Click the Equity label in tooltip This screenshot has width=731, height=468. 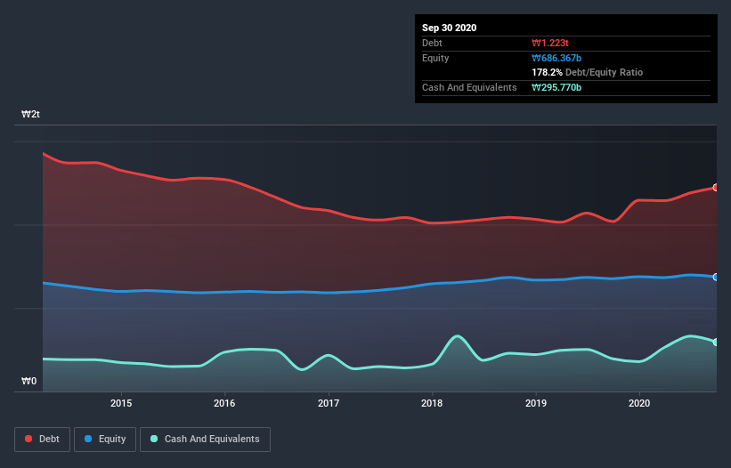(x=435, y=58)
